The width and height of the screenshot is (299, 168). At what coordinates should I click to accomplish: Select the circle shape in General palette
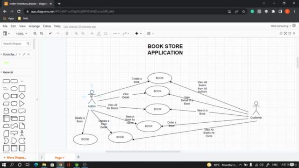pyautogui.click(x=6, y=96)
